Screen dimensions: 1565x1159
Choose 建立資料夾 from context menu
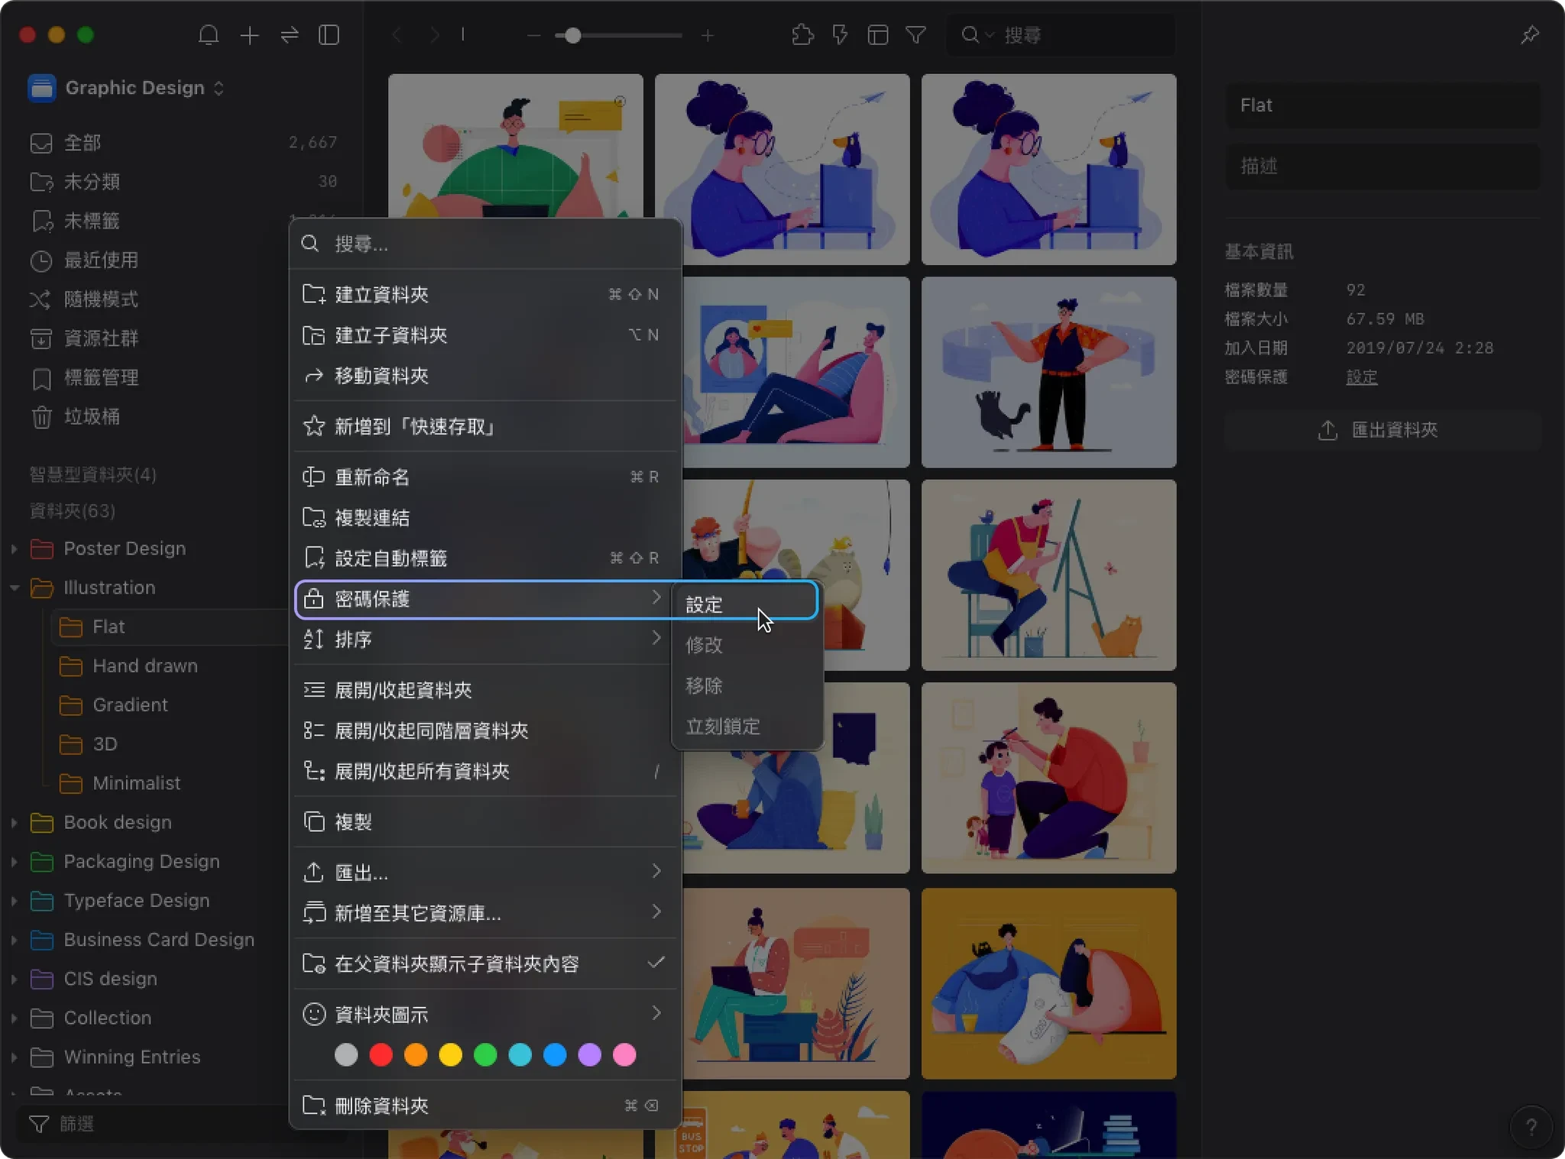click(484, 294)
